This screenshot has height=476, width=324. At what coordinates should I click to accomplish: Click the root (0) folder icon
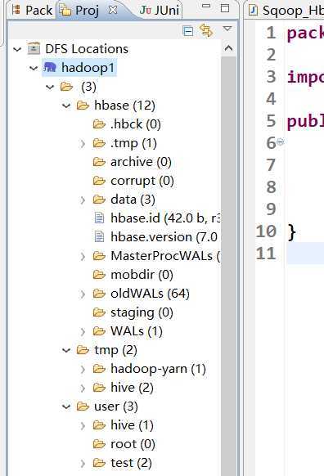[99, 444]
